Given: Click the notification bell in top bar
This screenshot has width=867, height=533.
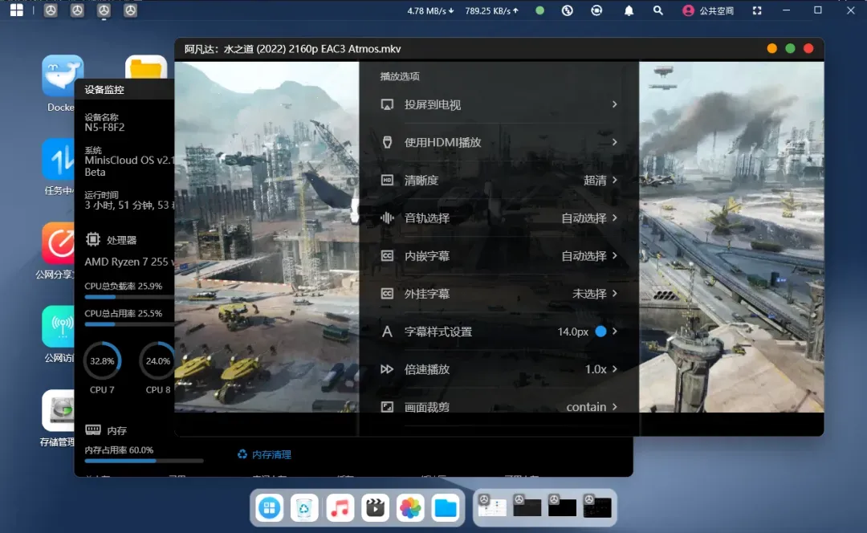Looking at the screenshot, I should tap(629, 10).
